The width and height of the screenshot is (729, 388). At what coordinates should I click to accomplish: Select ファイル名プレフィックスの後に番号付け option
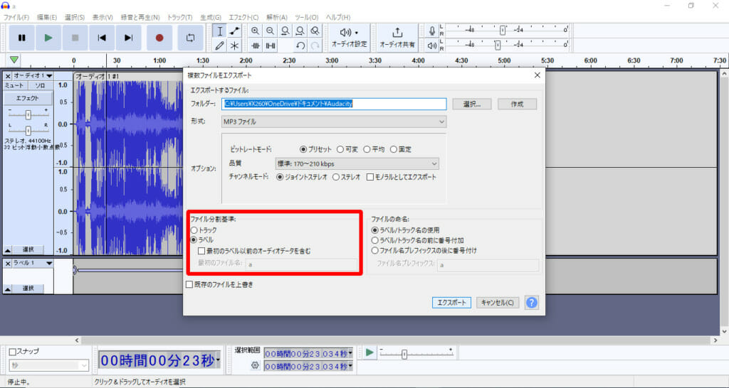click(x=424, y=251)
